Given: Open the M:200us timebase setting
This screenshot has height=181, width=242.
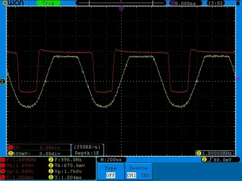Looking at the screenshot, I should click(x=111, y=160).
